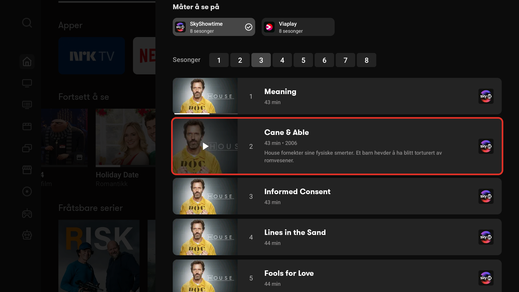The width and height of the screenshot is (519, 292).
Task: Switch to season 2
Action: tap(240, 60)
